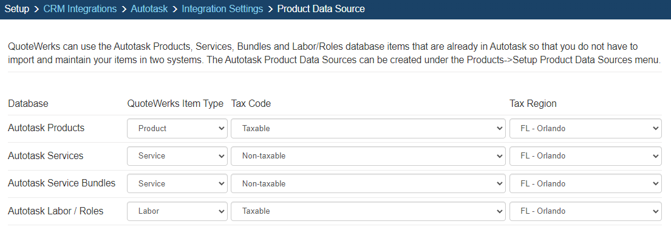
Task: Navigate to Autotask breadcrumb link
Action: point(149,9)
